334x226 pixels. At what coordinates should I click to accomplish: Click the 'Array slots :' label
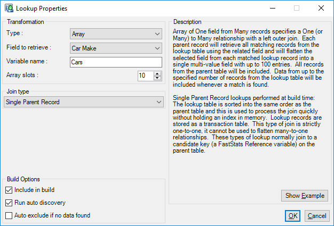tap(22, 75)
